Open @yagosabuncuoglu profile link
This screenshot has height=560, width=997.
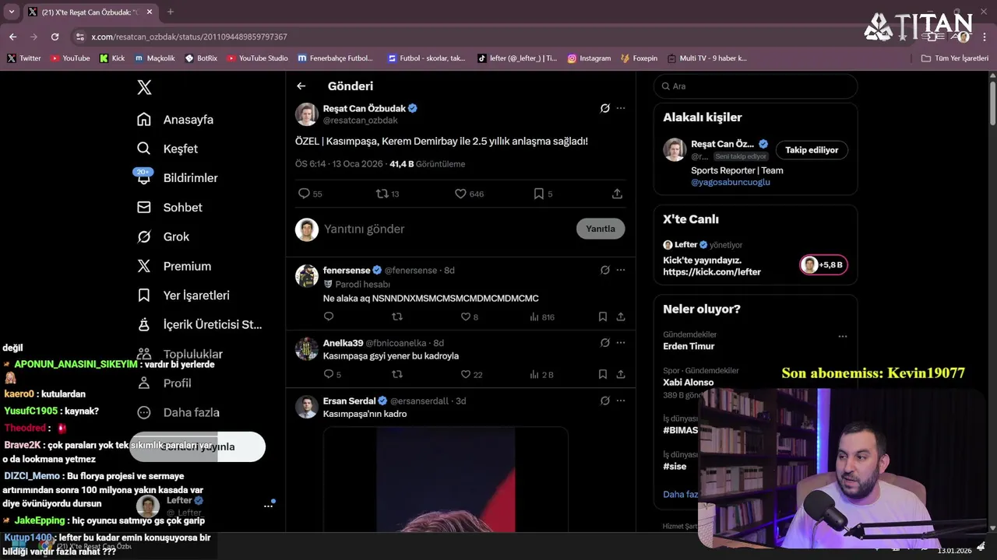(x=731, y=182)
